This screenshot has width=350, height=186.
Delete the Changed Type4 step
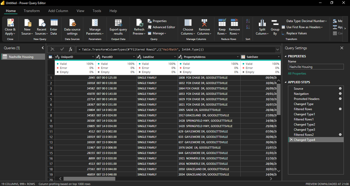tap(291, 140)
